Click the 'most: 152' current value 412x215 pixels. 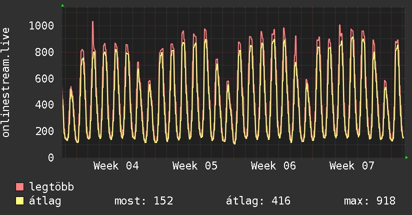tap(144, 201)
